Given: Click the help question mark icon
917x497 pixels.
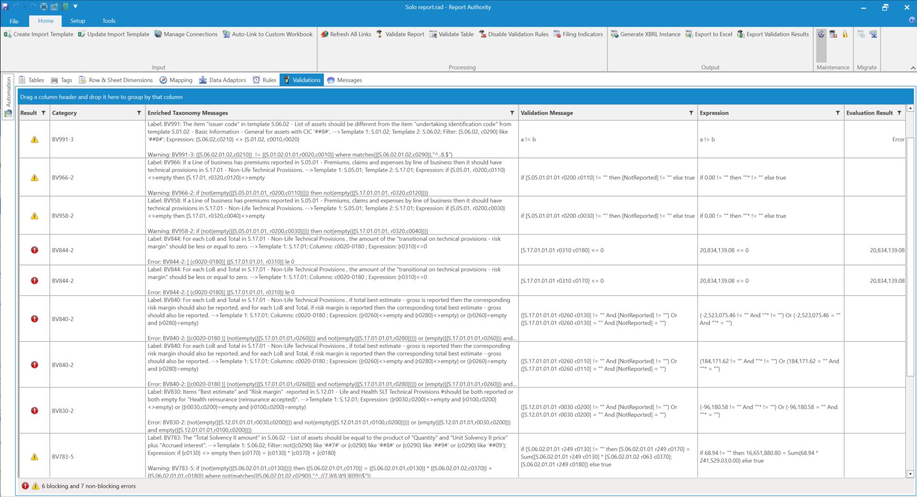Looking at the screenshot, I should pos(912,20).
